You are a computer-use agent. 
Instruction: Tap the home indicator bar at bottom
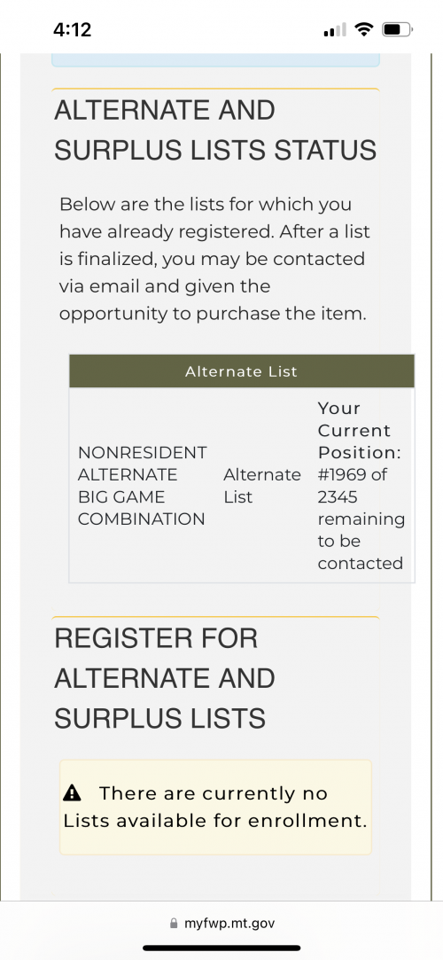coord(221,948)
